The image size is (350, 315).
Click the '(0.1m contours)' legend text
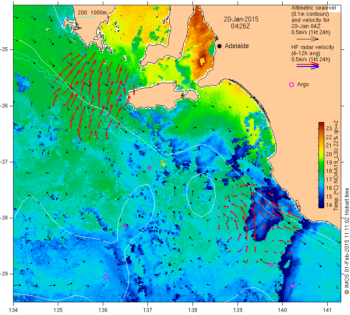[x=310, y=14]
